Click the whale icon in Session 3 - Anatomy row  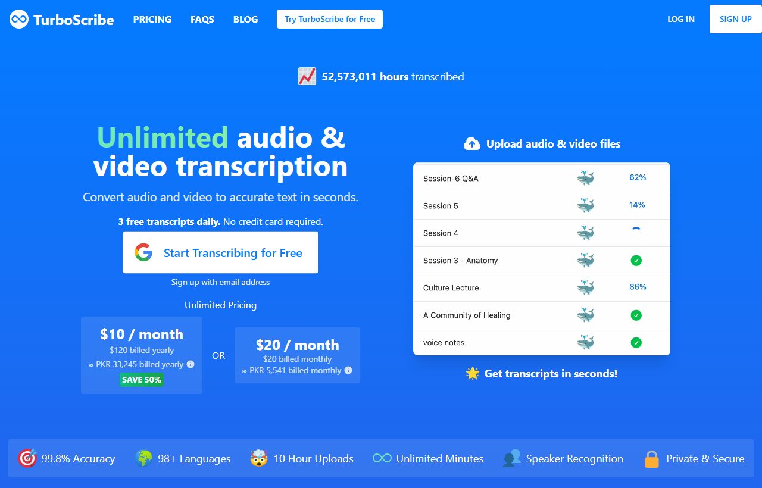coord(585,260)
